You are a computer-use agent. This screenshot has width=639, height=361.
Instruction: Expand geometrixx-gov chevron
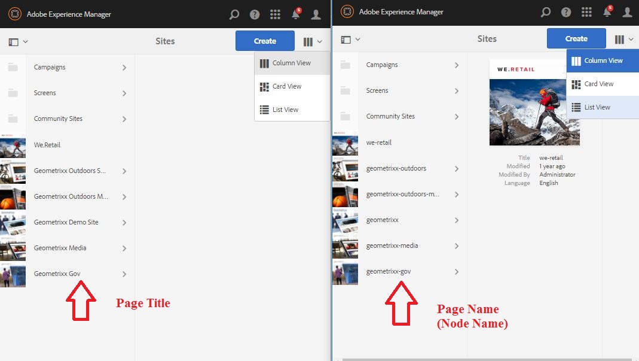click(457, 271)
